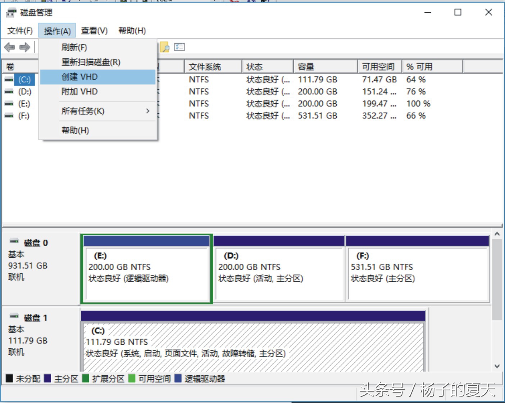Select the (E:) partition block on 磁盘 0

tap(146, 269)
